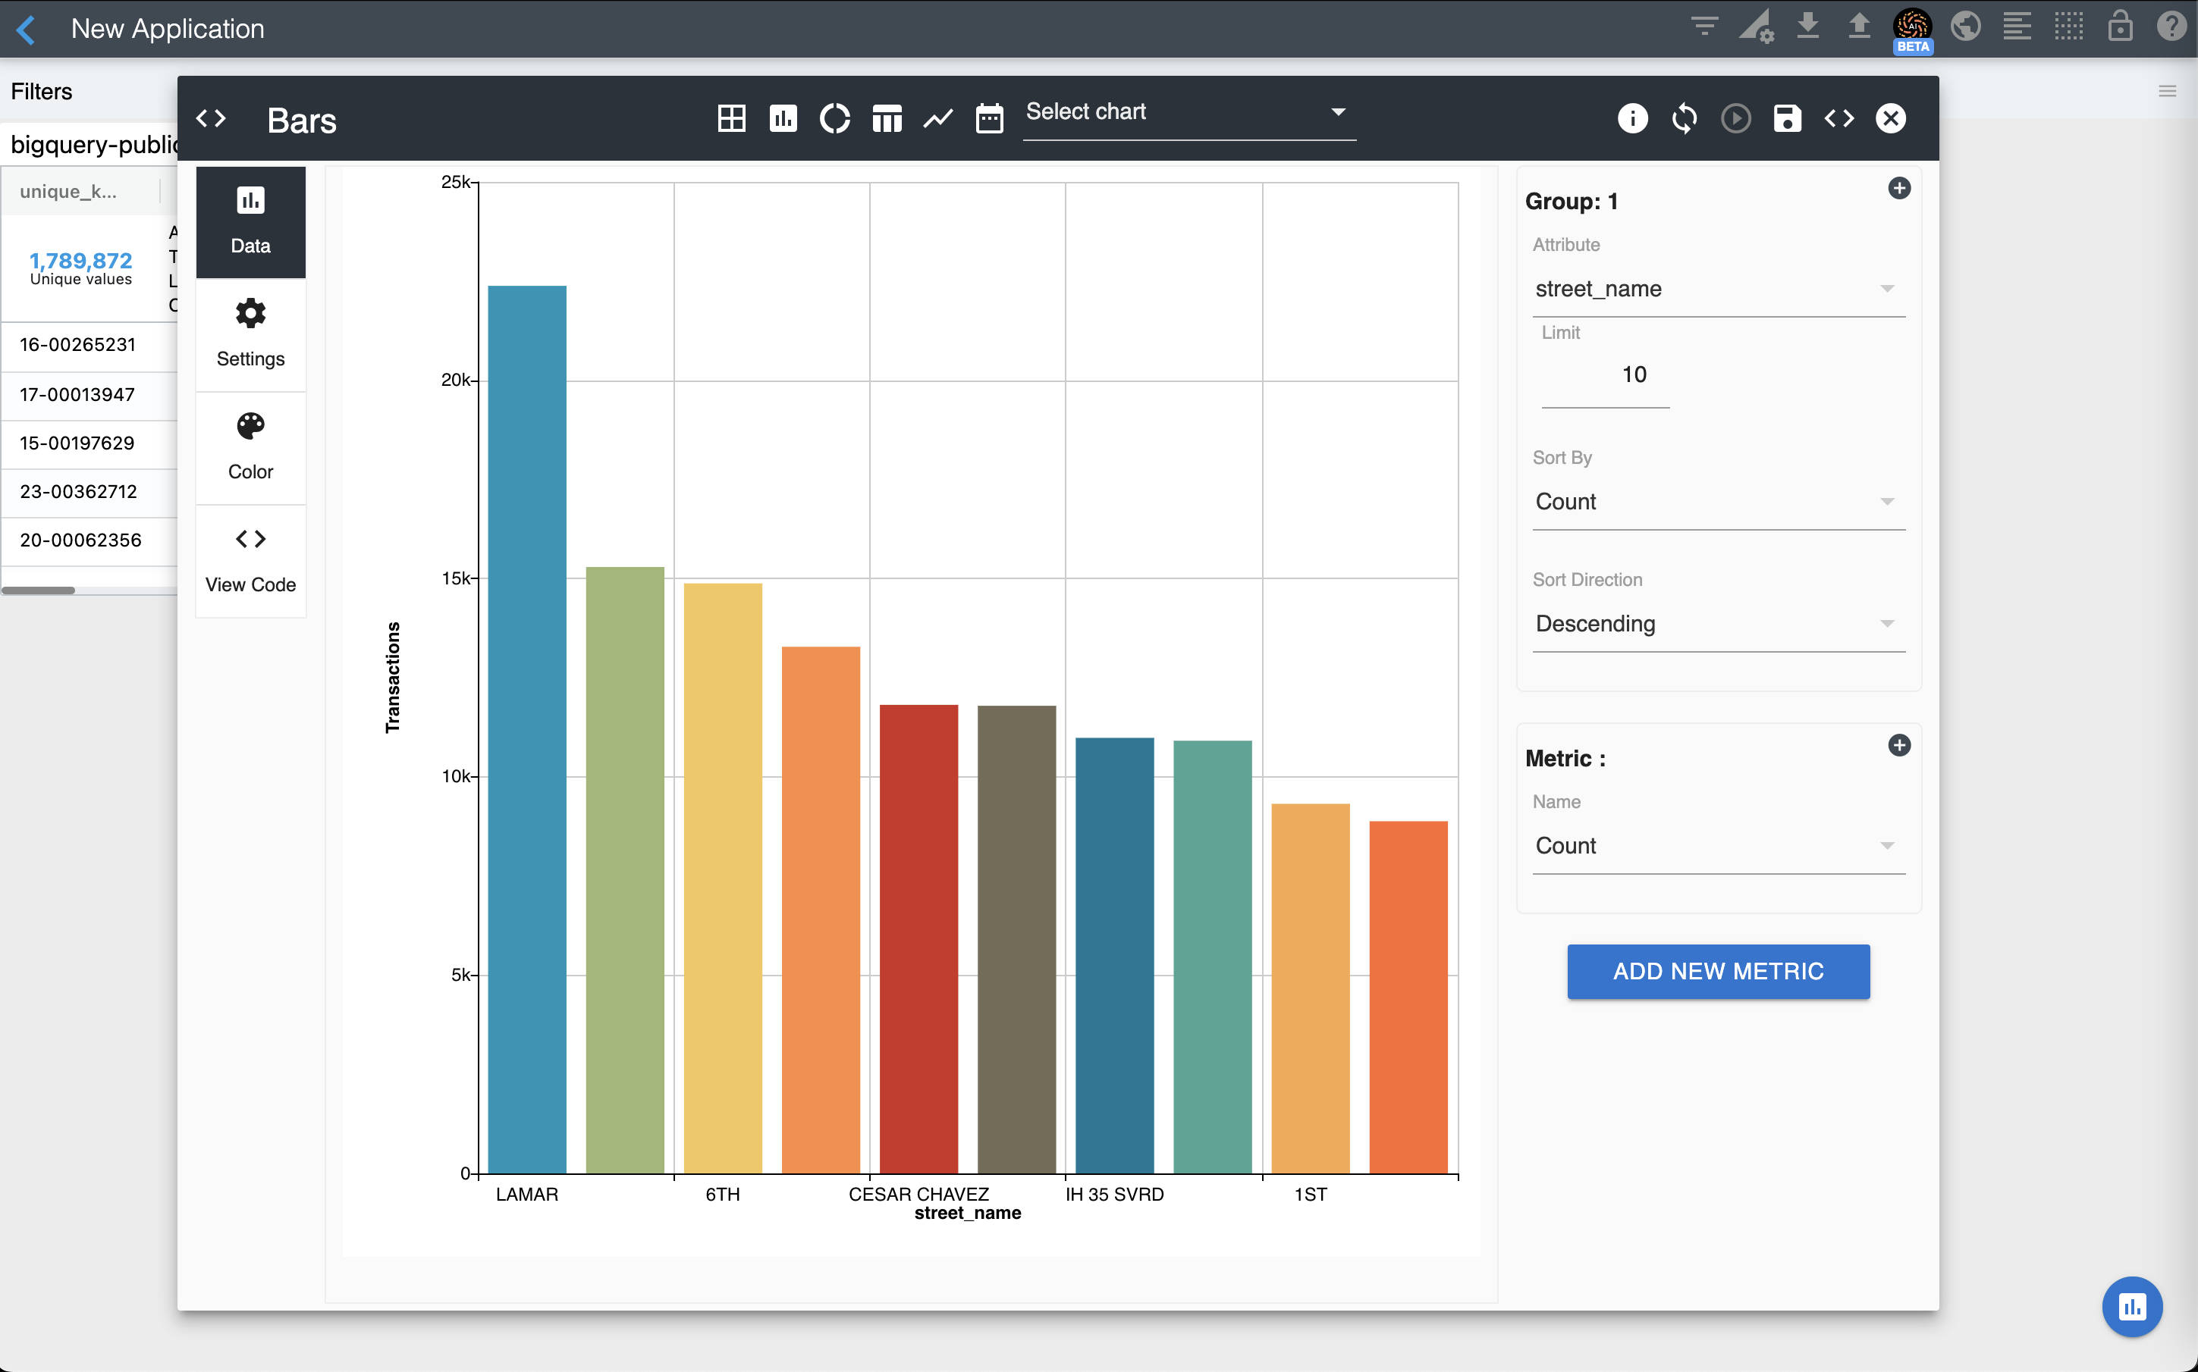The width and height of the screenshot is (2198, 1372).
Task: Open the Select chart dropdown
Action: click(x=1188, y=112)
